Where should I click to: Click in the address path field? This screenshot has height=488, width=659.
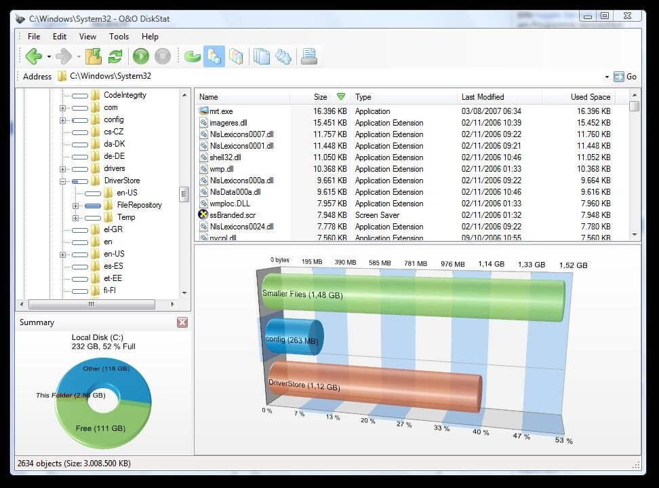pyautogui.click(x=328, y=76)
